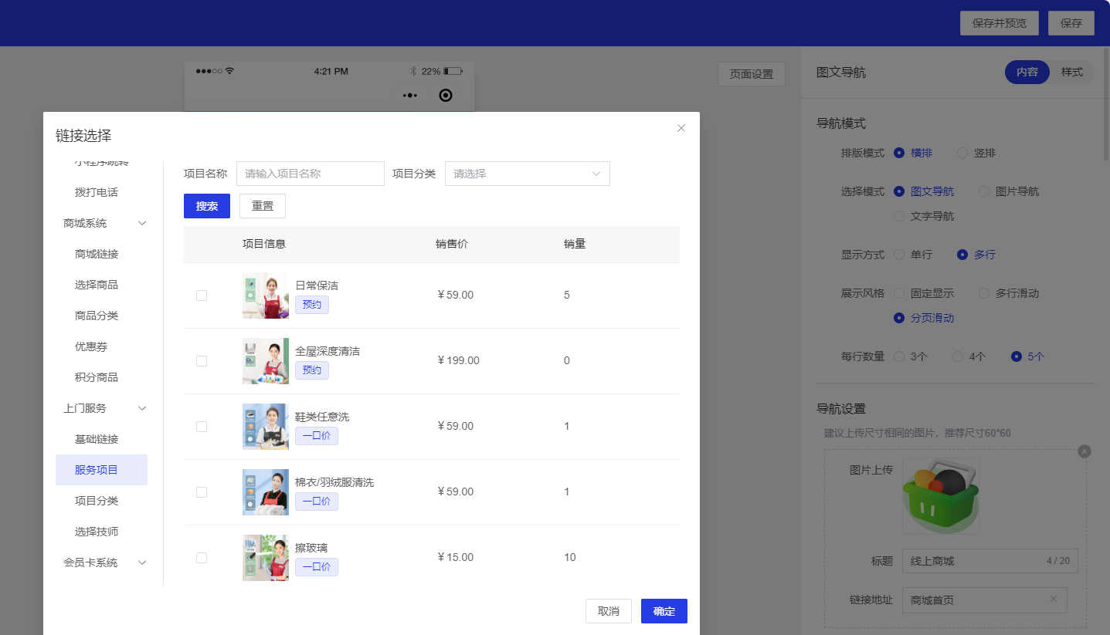Check the checkbox for 鞋类任意洗

202,426
